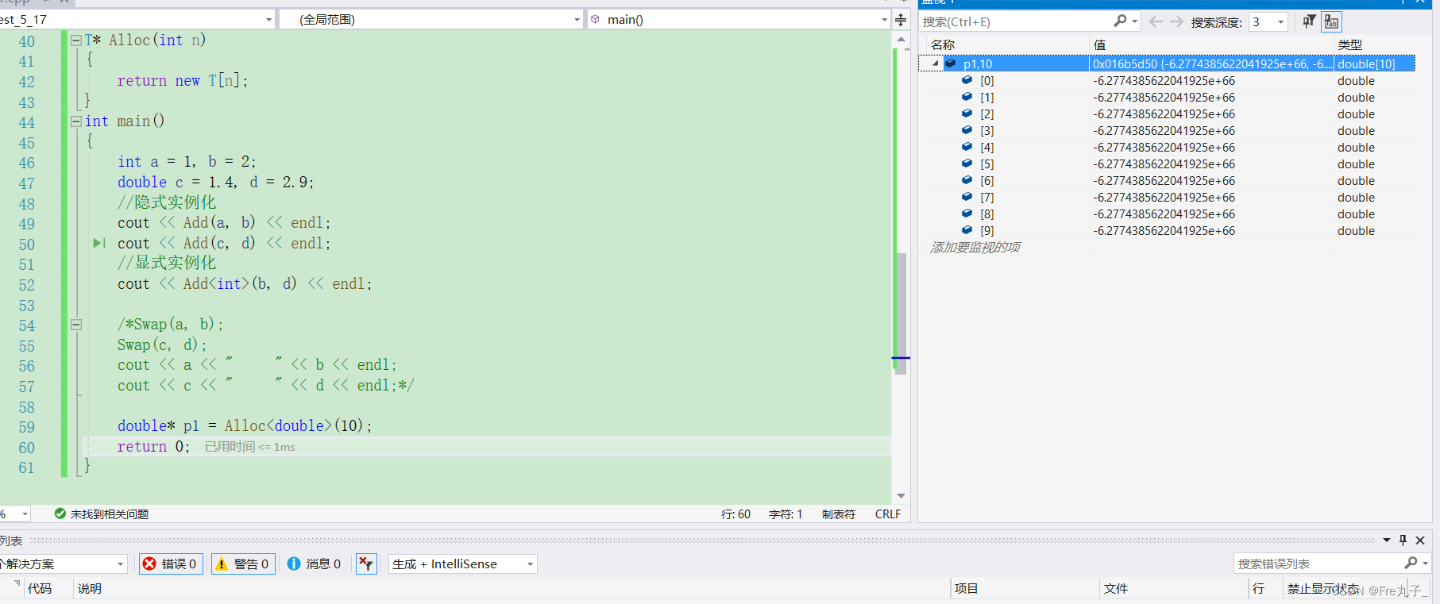1440x604 pixels.
Task: Toggle the 消息 0 messages filter
Action: pyautogui.click(x=315, y=564)
